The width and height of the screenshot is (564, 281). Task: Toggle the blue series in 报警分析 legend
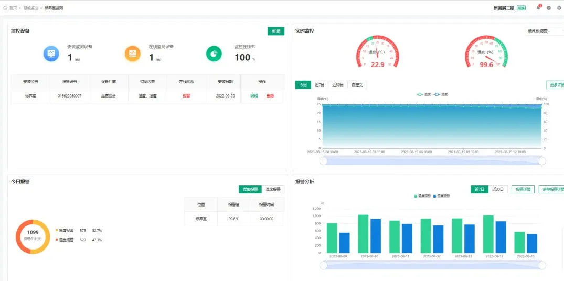441,196
